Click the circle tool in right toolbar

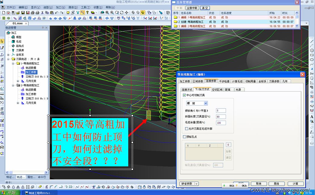point(312,50)
